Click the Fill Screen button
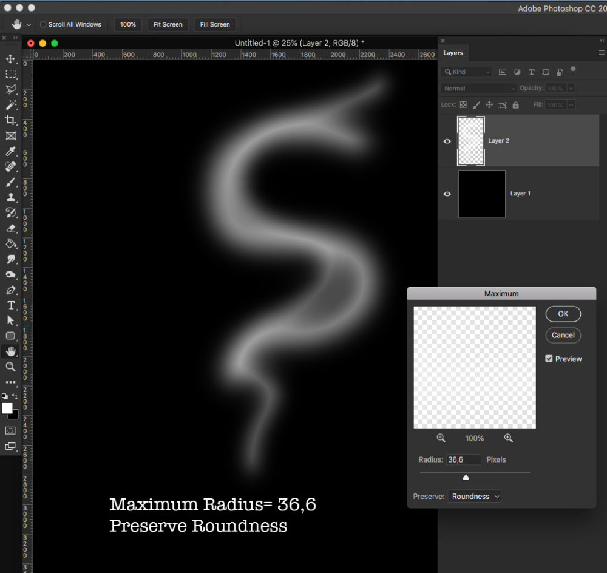Screen dimensions: 607x573 click(215, 24)
